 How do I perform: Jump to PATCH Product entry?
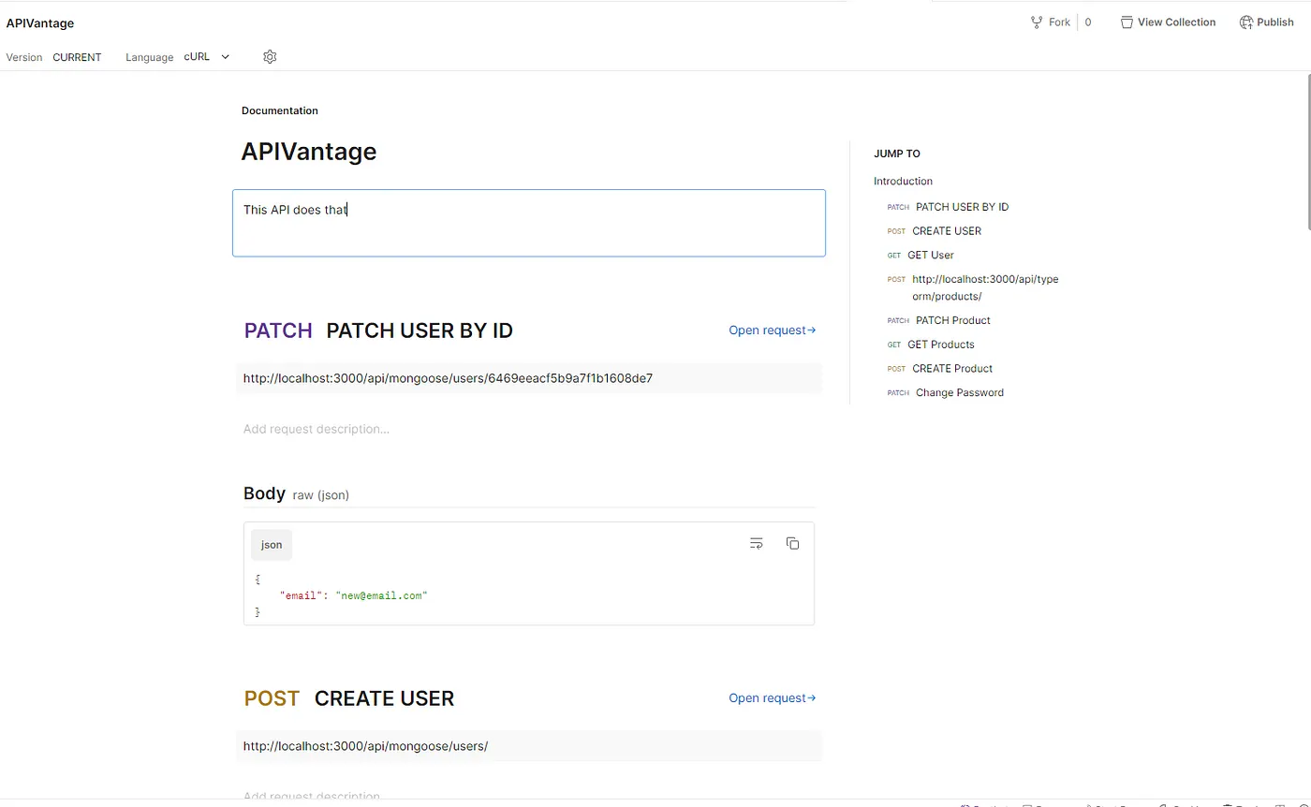click(x=952, y=320)
